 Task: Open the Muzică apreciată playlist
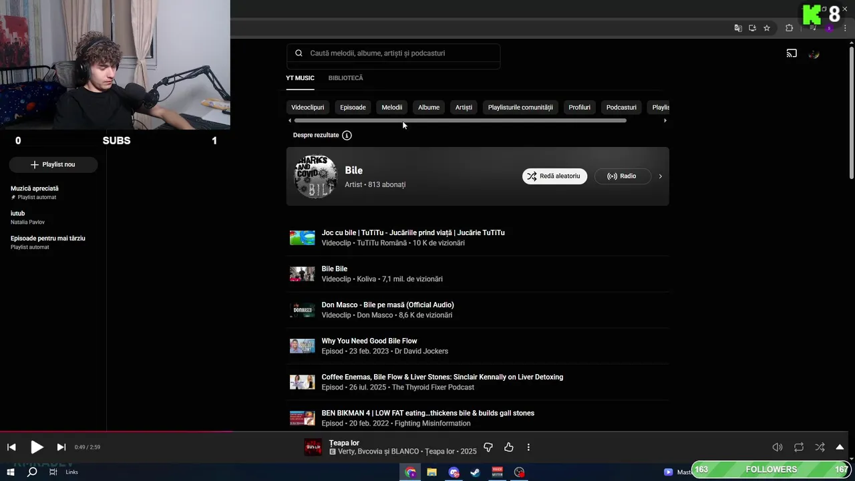click(x=35, y=189)
